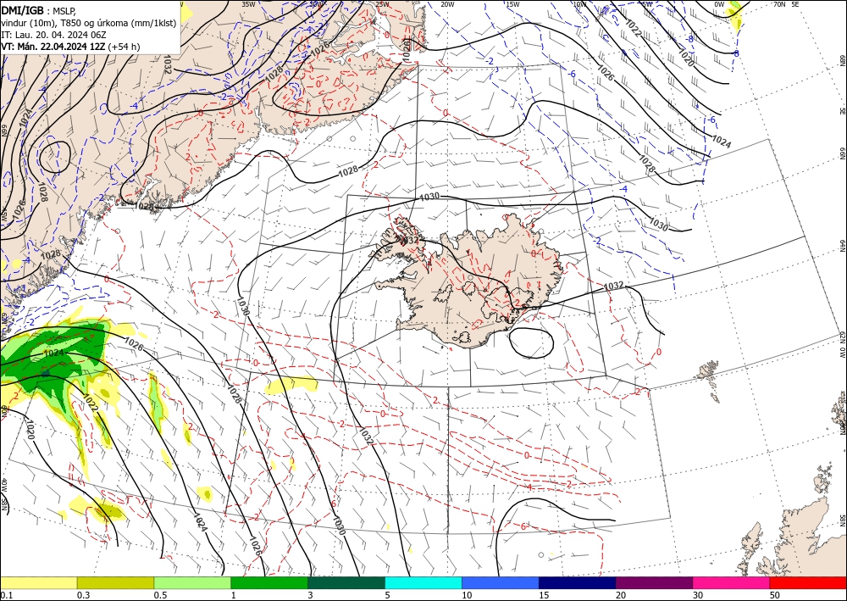Click the light green 0.5 mm legend swatch
Viewport: 847px width, 601px height.
[192, 582]
